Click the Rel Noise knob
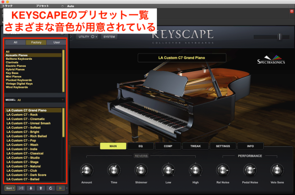This screenshot has width=295, height=195. point(223,170)
